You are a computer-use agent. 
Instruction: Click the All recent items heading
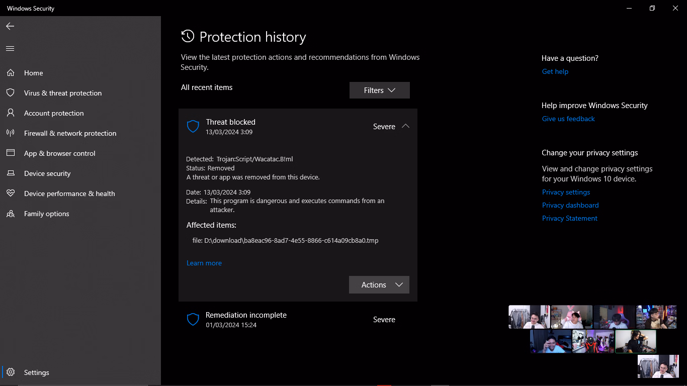207,87
